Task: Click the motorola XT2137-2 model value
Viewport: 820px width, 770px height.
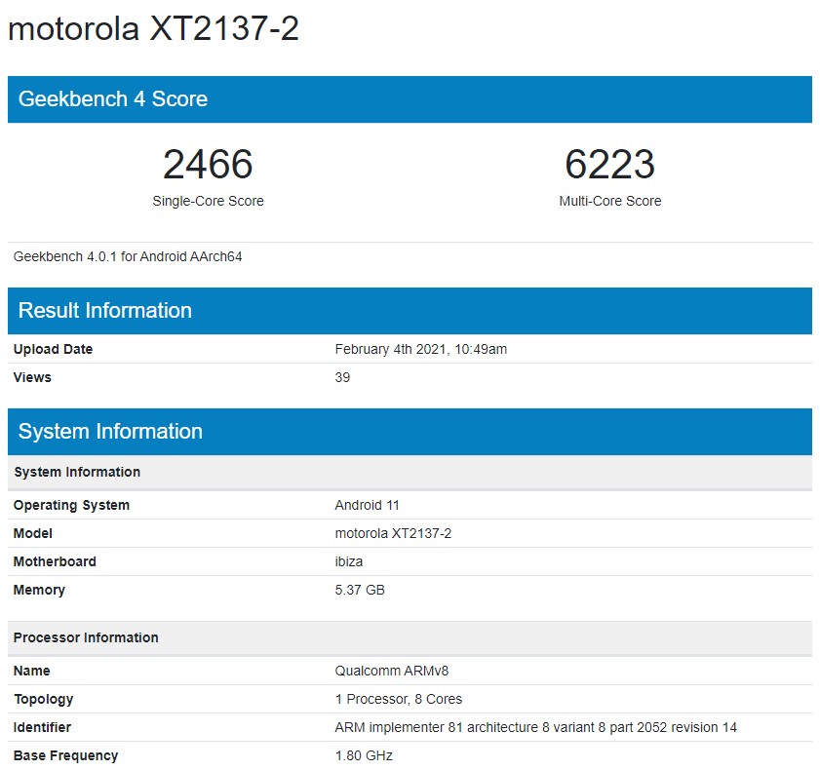Action: pos(393,533)
